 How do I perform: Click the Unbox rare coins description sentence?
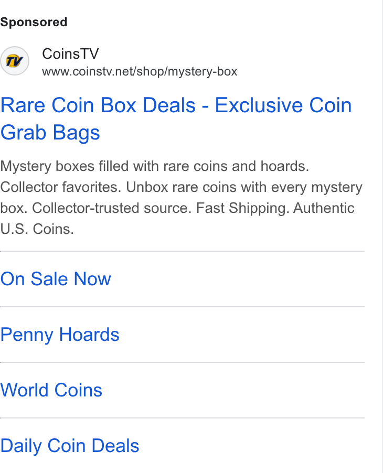(x=244, y=187)
